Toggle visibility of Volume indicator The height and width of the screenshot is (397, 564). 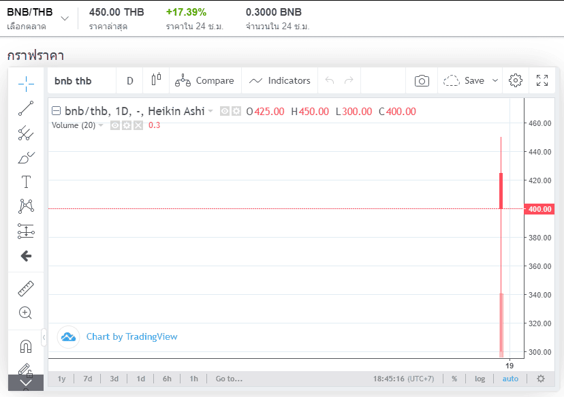(x=114, y=125)
